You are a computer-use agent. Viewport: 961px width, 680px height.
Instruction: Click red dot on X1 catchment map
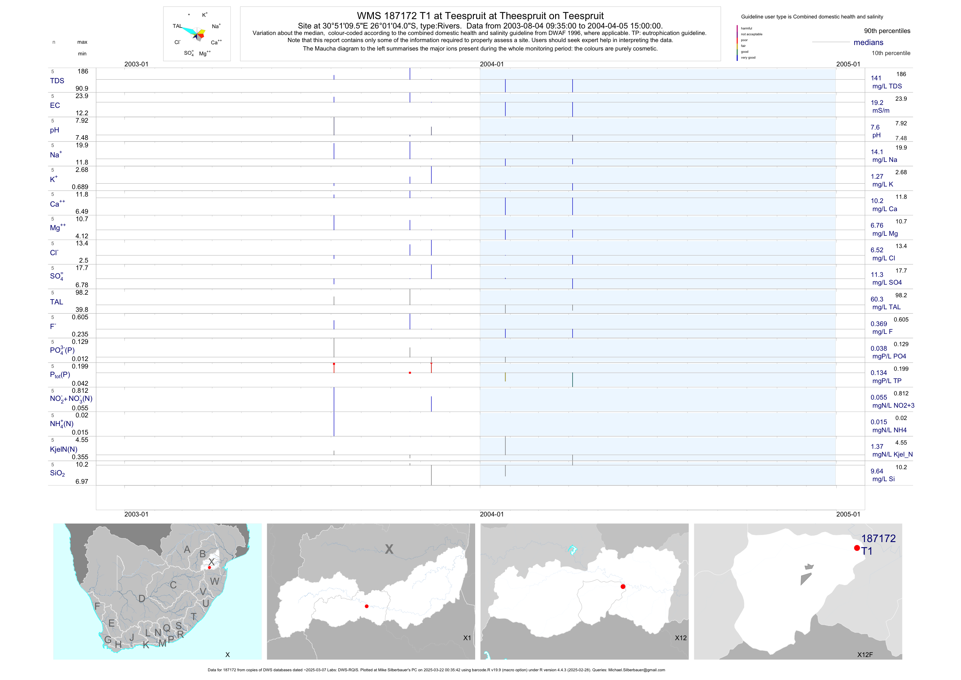point(367,606)
